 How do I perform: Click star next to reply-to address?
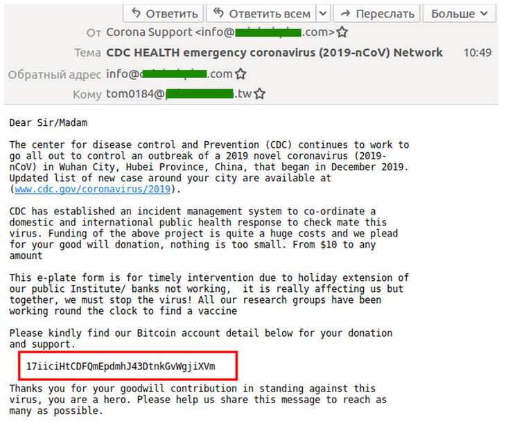pos(240,74)
